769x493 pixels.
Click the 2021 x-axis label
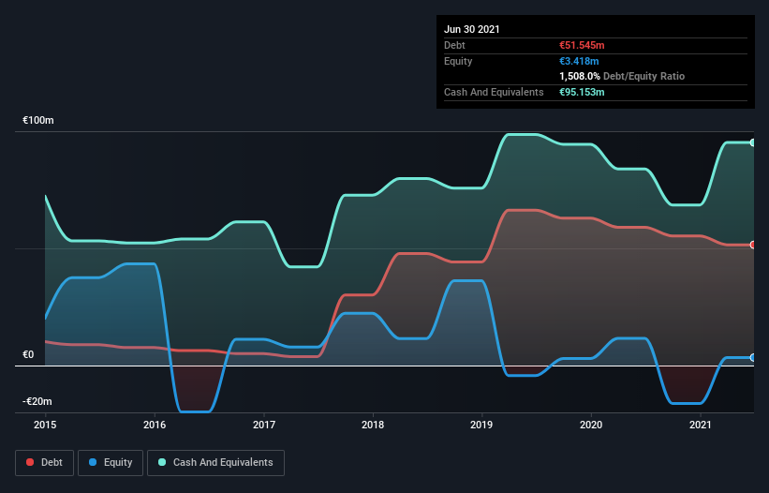(x=701, y=425)
